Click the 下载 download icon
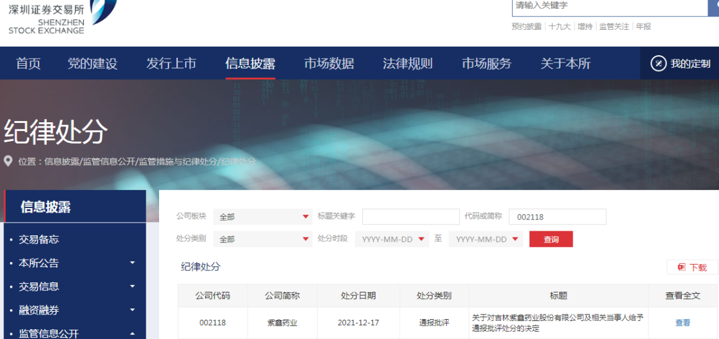The height and width of the screenshot is (339, 719). click(682, 267)
